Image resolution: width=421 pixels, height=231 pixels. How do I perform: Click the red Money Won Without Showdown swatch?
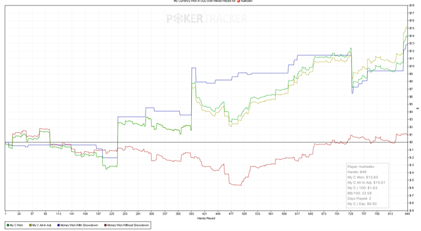(105, 225)
